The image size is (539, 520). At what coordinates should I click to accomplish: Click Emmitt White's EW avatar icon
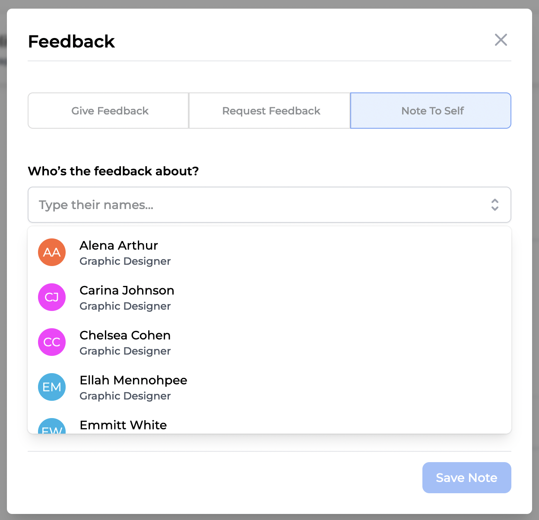click(52, 427)
